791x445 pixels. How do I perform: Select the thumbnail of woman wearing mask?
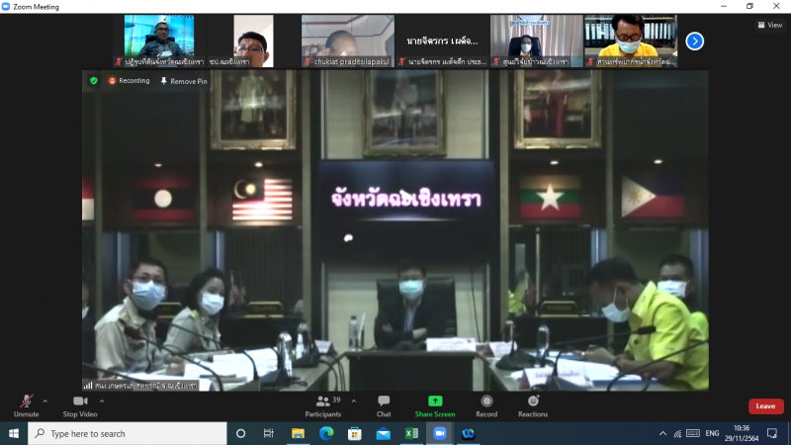(x=536, y=41)
